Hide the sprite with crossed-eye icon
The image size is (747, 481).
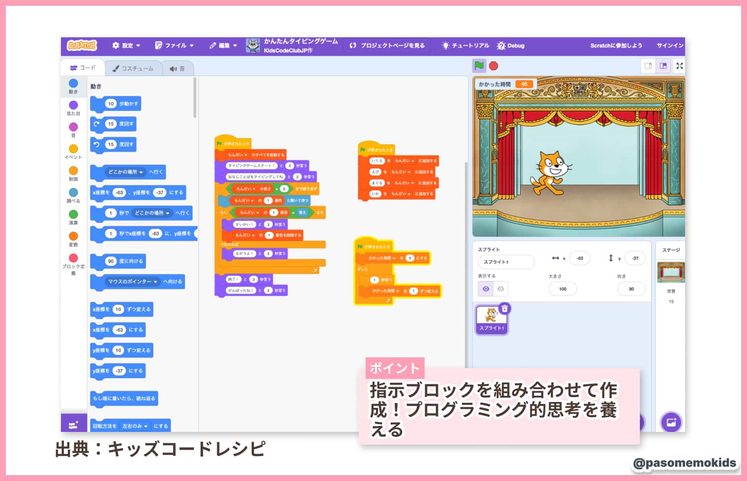(501, 289)
